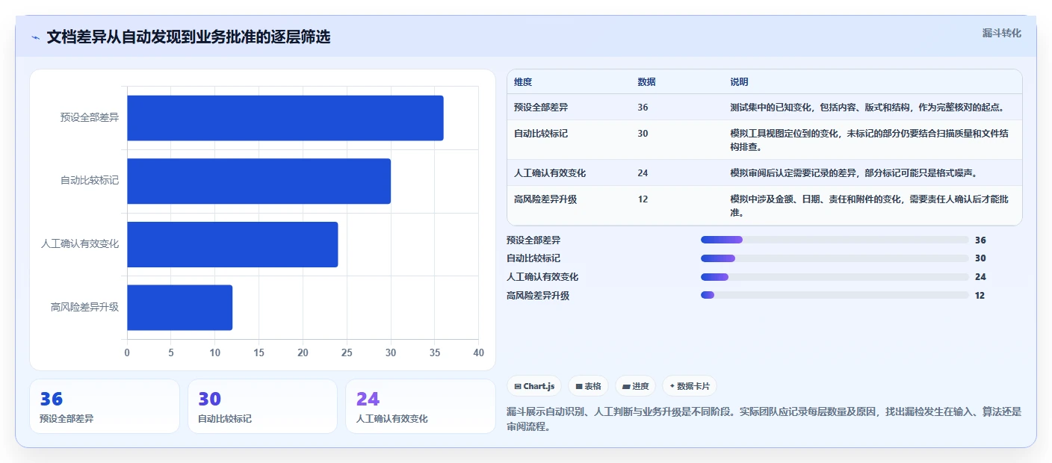The width and height of the screenshot is (1052, 463).
Task: Click the 高风险差异升级 progress bar
Action: coord(835,295)
